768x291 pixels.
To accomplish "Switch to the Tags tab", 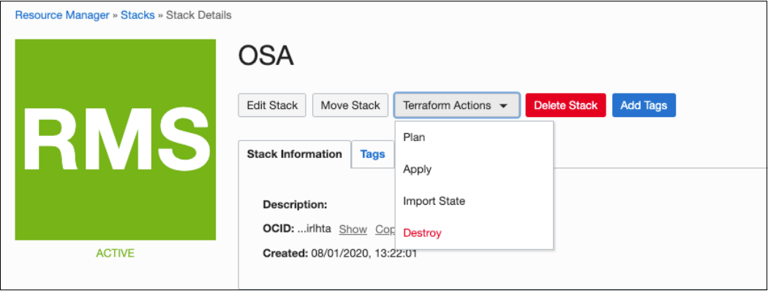I will pyautogui.click(x=373, y=154).
